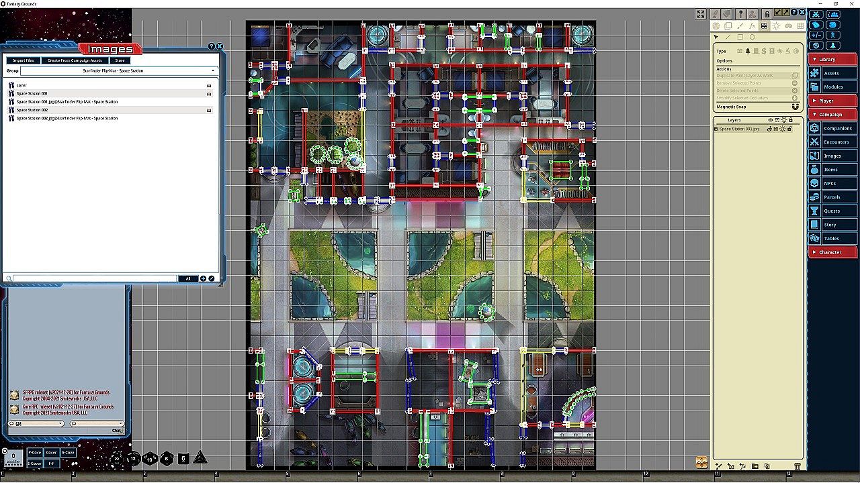The height and width of the screenshot is (483, 860).
Task: Select the line occluder drawing tool
Action: pyautogui.click(x=728, y=37)
